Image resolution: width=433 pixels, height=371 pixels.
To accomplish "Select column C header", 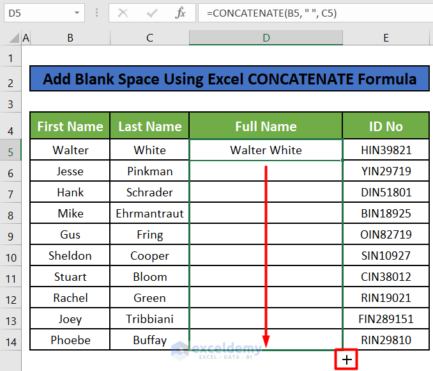I will pos(149,38).
